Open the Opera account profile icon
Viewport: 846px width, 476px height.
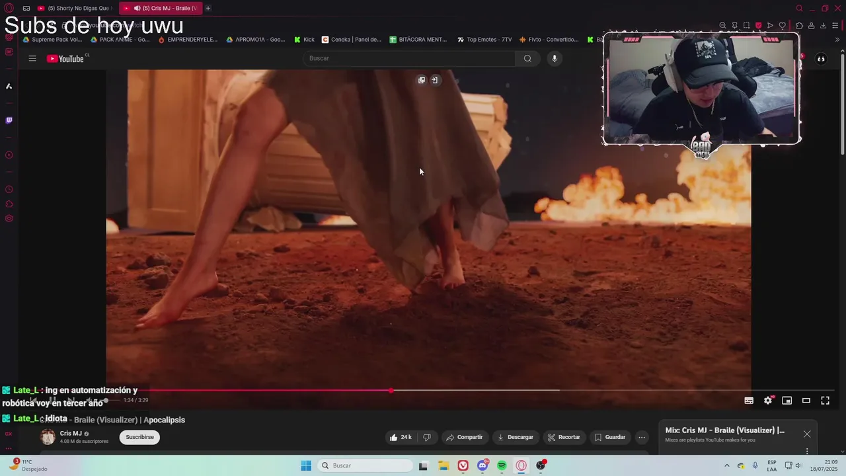point(811,26)
